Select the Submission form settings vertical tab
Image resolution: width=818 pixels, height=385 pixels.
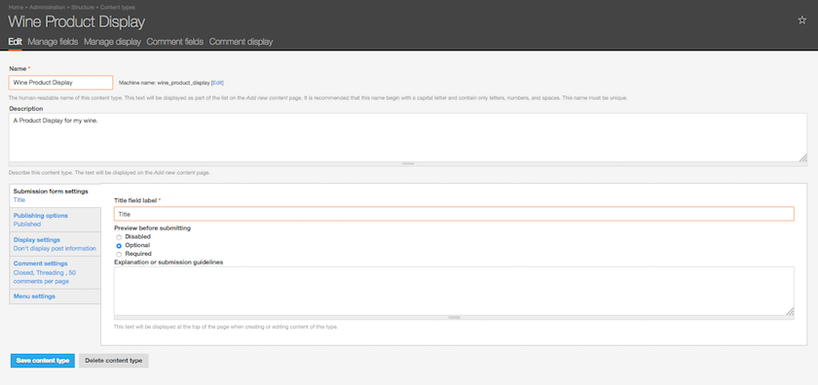tap(55, 195)
